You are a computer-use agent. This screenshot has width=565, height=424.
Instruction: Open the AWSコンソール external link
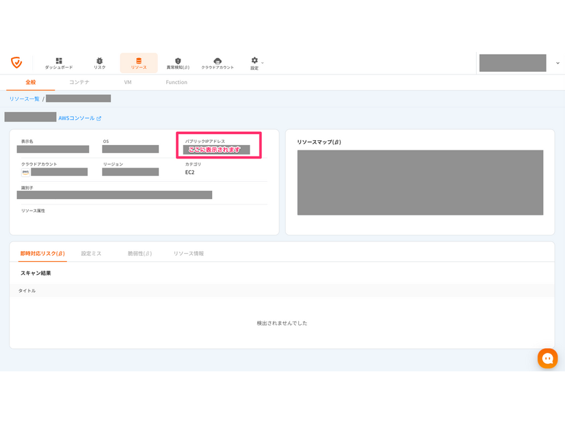coord(79,118)
